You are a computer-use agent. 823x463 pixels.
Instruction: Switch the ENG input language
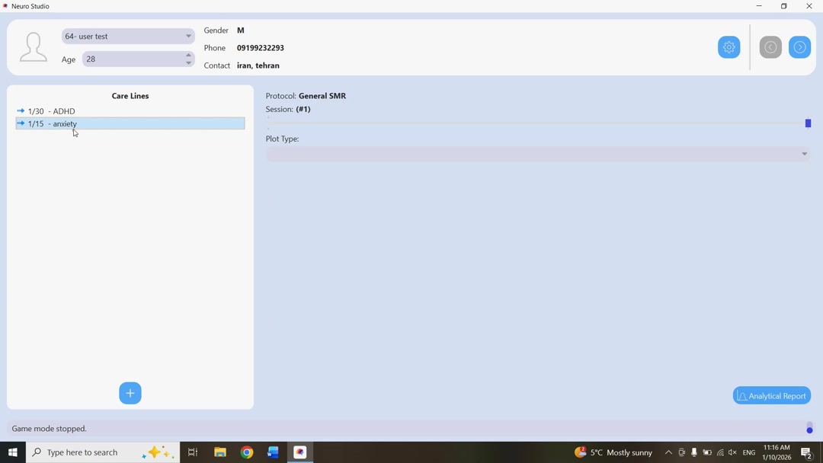pos(749,452)
